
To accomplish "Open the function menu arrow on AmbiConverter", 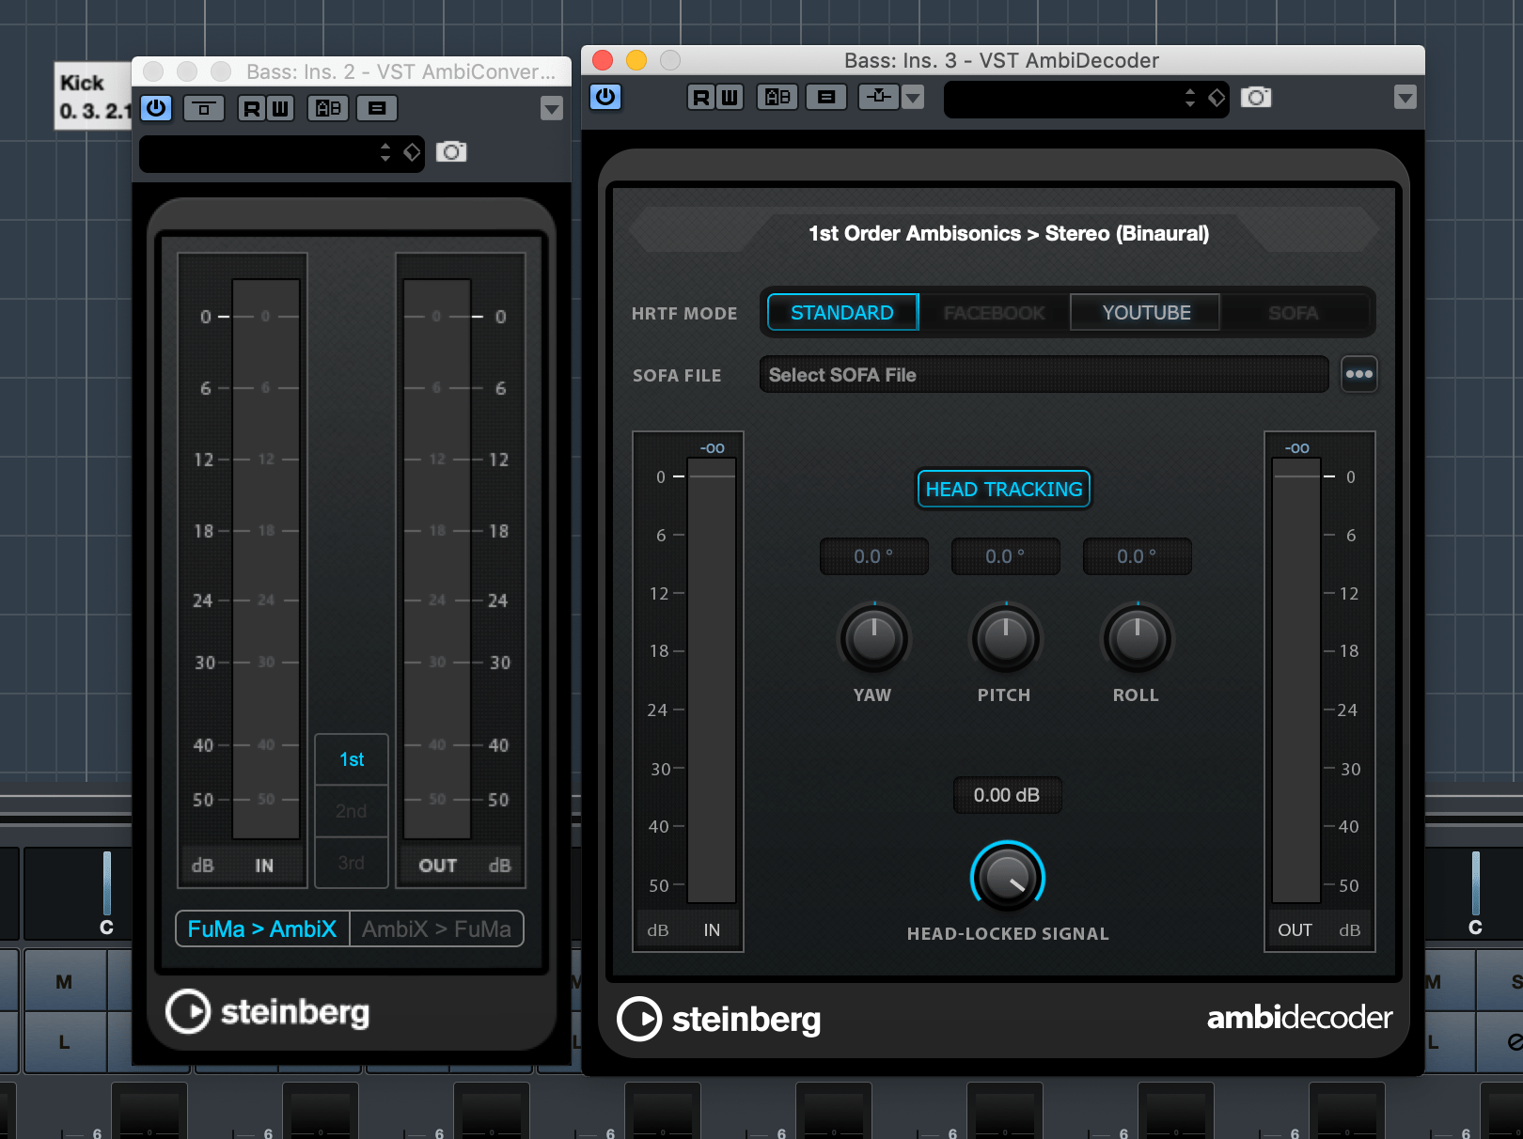I will tap(552, 109).
